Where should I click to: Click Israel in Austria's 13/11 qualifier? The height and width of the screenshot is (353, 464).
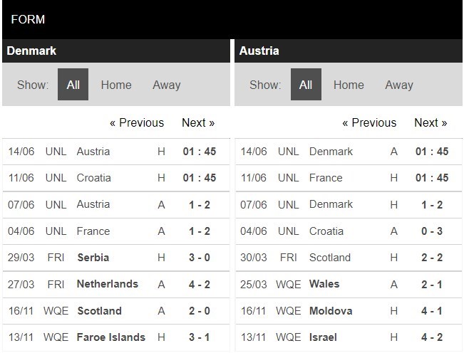point(323,337)
